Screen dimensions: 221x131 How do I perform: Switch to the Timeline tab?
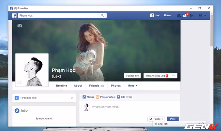[61, 85]
